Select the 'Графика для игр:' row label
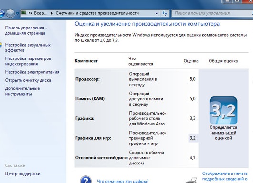The height and width of the screenshot is (183, 253). pyautogui.click(x=93, y=138)
